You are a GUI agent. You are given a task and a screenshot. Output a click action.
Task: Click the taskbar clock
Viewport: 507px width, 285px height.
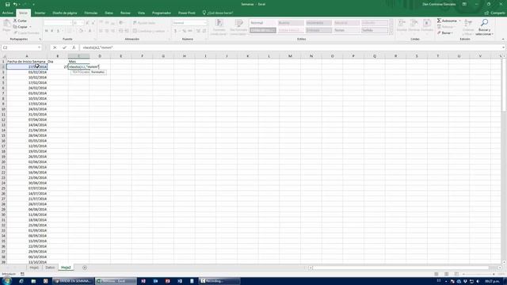click(x=492, y=281)
